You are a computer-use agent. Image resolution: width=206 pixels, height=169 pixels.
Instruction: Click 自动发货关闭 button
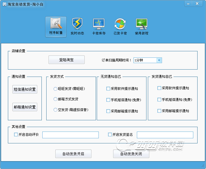[x=131, y=154]
